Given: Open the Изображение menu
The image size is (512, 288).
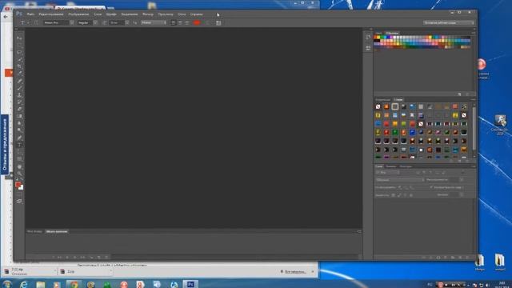Looking at the screenshot, I should [x=78, y=14].
